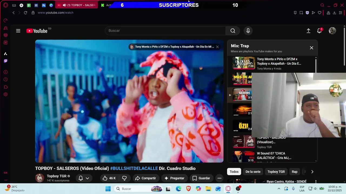Open the Topboy TGR channel avatar

39,178
